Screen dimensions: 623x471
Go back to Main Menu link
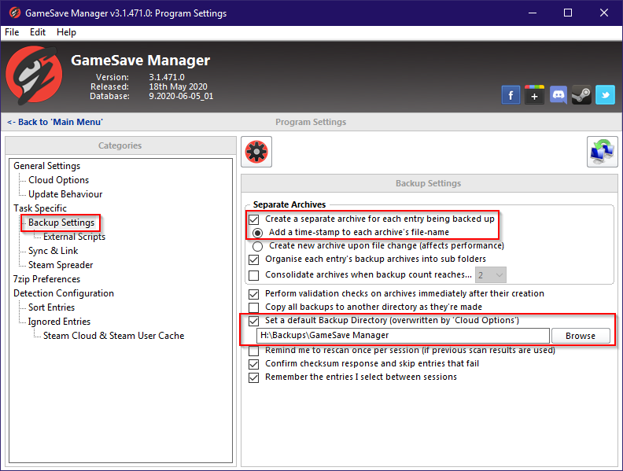(x=55, y=122)
